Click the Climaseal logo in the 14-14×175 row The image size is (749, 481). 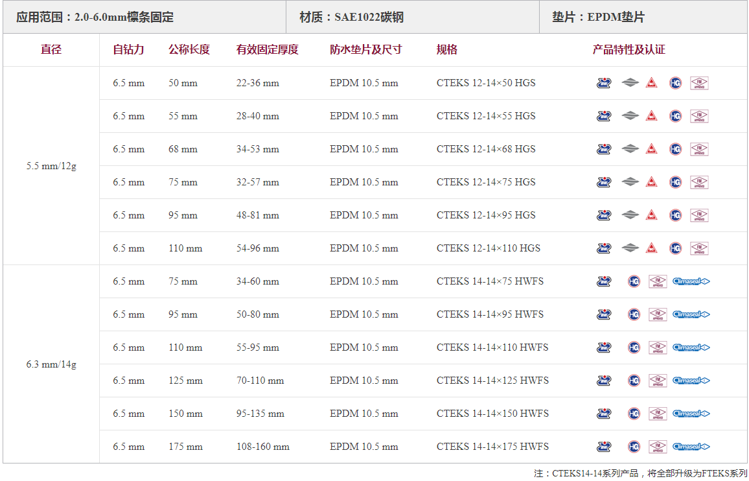pos(691,447)
